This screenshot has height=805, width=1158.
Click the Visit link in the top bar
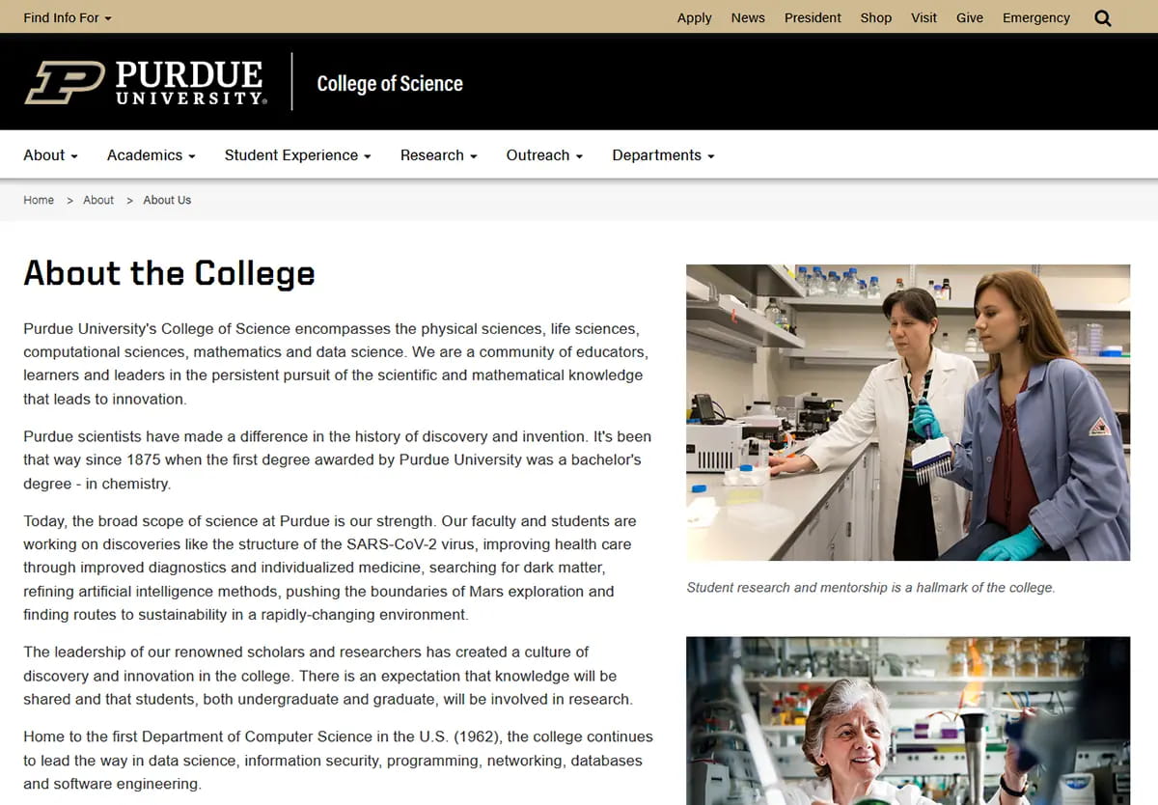tap(924, 16)
